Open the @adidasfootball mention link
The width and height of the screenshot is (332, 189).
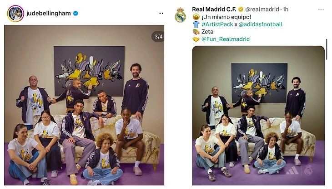point(261,24)
